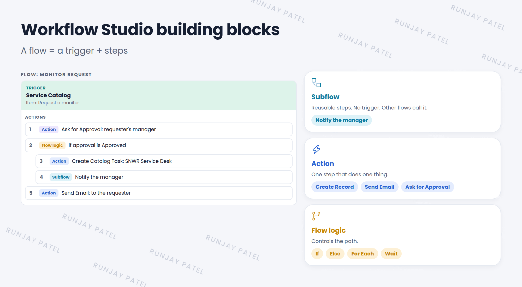Click the 'Workflow Studio building blocks' title
522x287 pixels.
pyautogui.click(x=150, y=30)
